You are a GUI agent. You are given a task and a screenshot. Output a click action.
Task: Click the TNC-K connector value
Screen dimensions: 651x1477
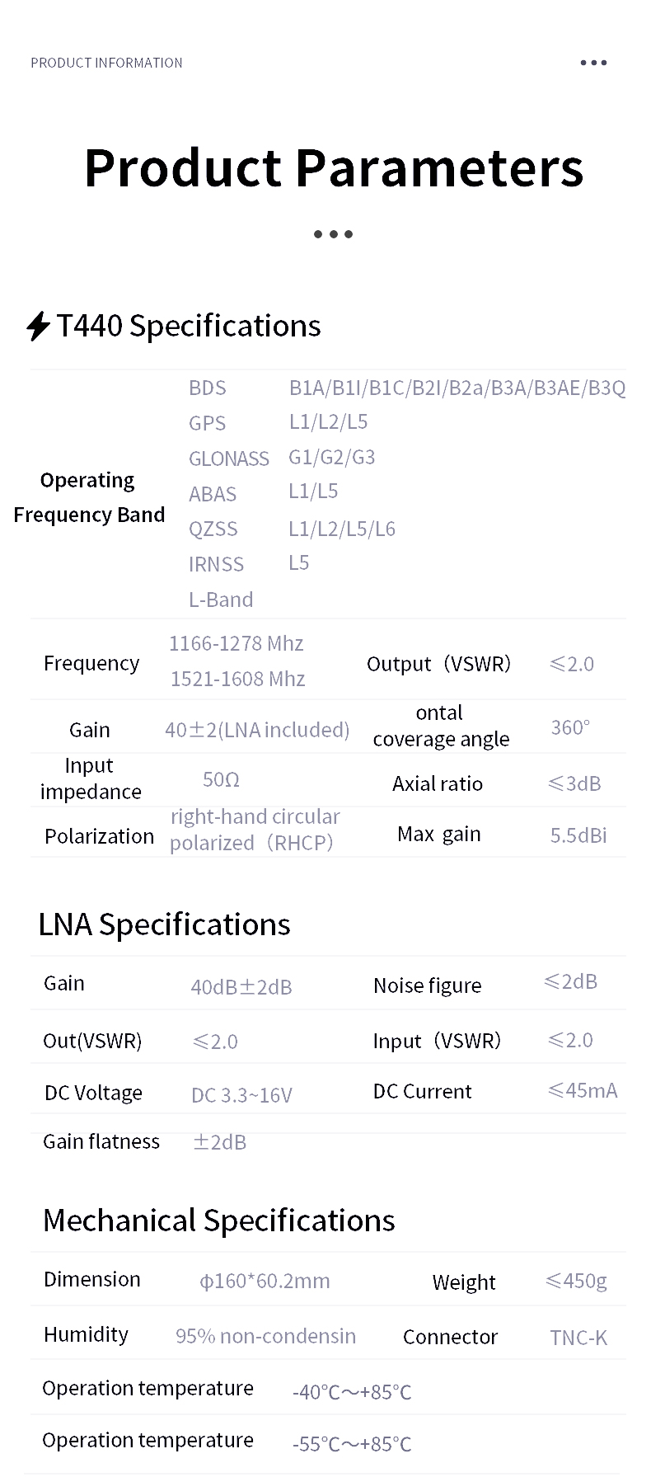[578, 1338]
